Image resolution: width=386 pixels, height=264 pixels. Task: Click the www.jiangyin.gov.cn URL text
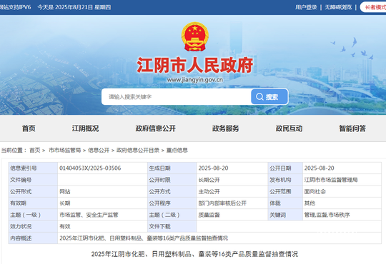coord(195,80)
